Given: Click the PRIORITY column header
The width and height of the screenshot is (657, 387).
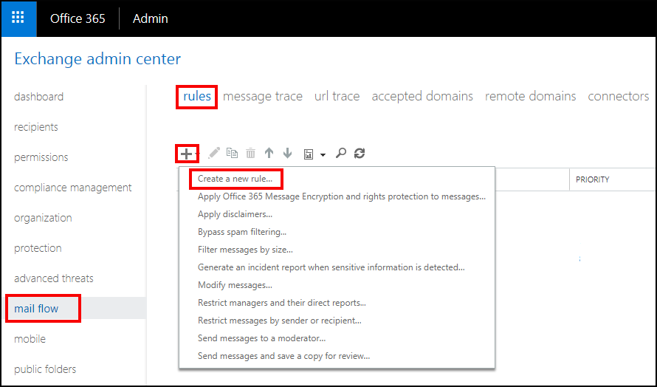Looking at the screenshot, I should pyautogui.click(x=593, y=179).
